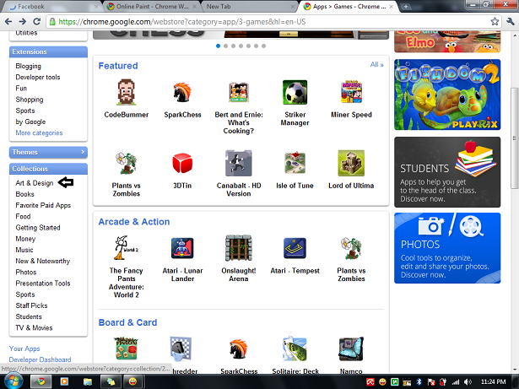Open Bert and Ernie: What's Cooking? icon
The image size is (519, 389).
(239, 92)
